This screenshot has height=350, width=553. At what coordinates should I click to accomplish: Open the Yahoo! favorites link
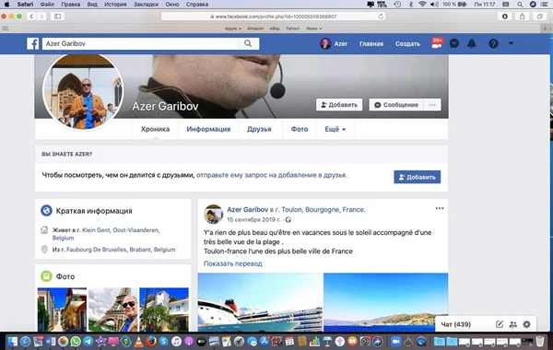[293, 29]
